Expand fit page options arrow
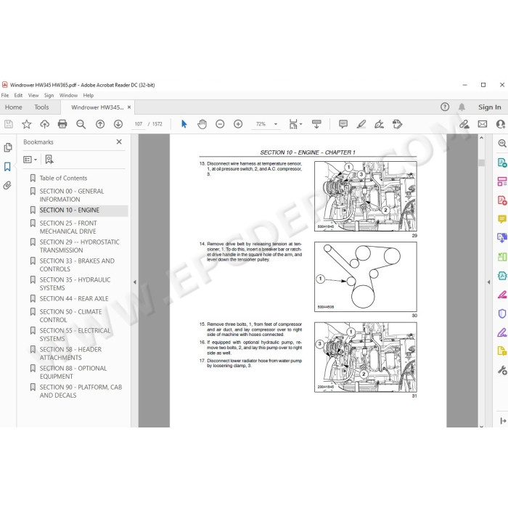The image size is (508, 508). point(301,124)
